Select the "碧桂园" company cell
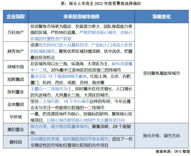191x156 pixels. pyautogui.click(x=15, y=142)
